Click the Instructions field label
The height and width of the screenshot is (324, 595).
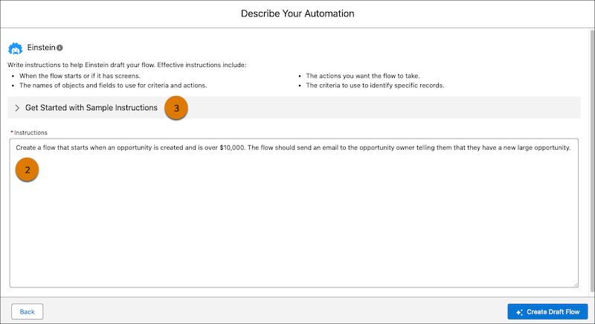point(30,133)
